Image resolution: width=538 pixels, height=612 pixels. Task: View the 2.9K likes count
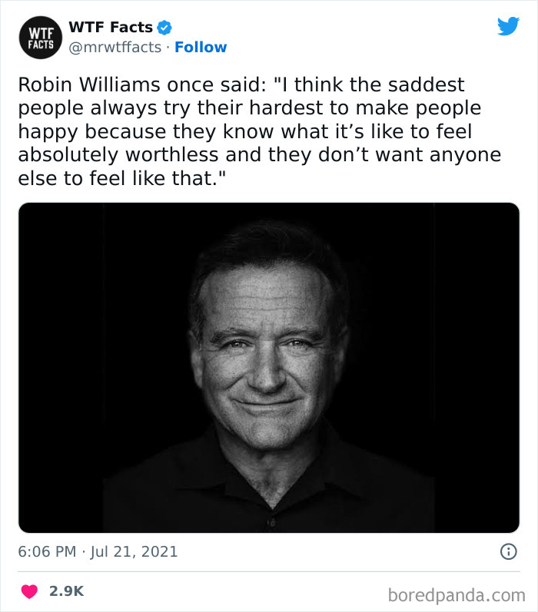[66, 591]
